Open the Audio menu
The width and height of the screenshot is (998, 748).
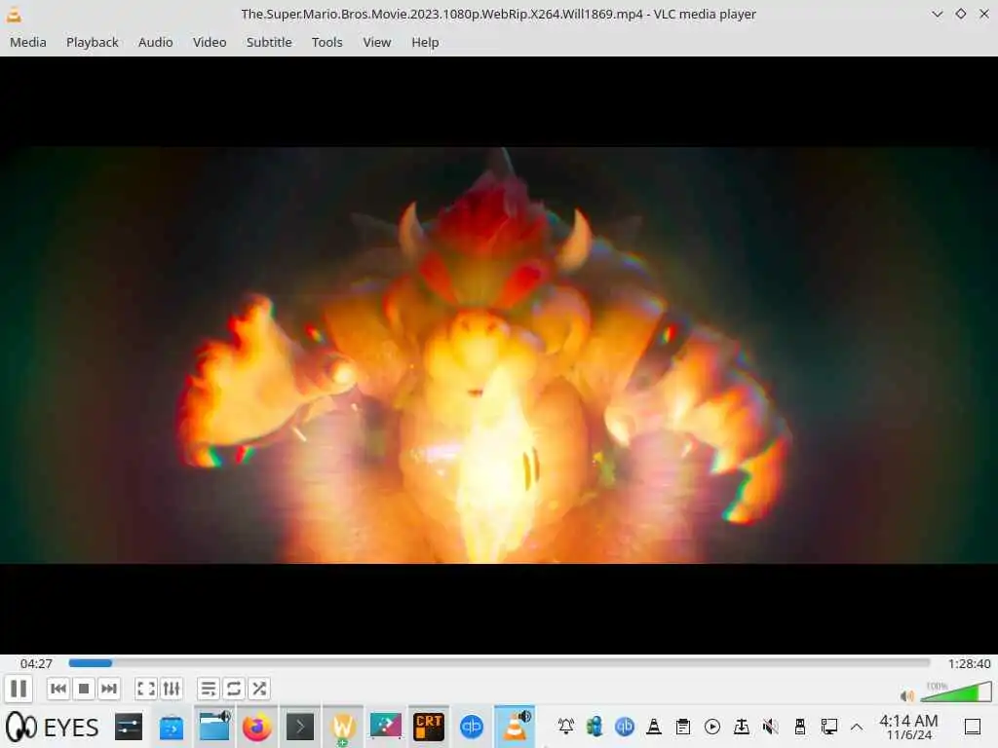(155, 42)
